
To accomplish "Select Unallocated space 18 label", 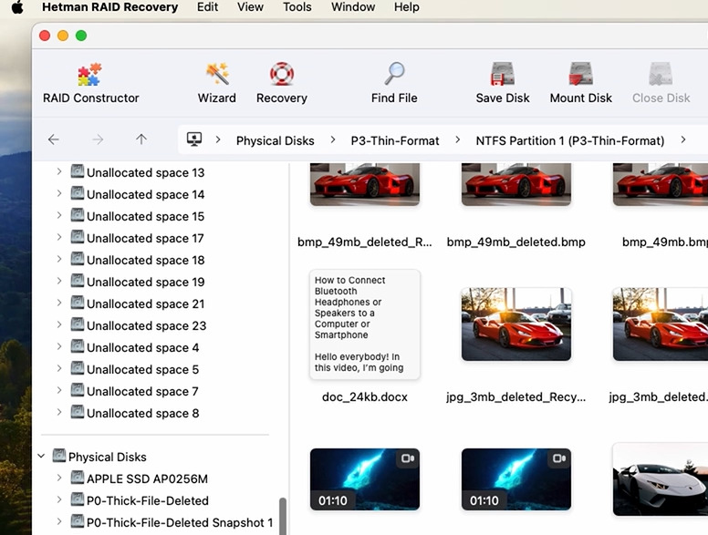I will tap(145, 261).
